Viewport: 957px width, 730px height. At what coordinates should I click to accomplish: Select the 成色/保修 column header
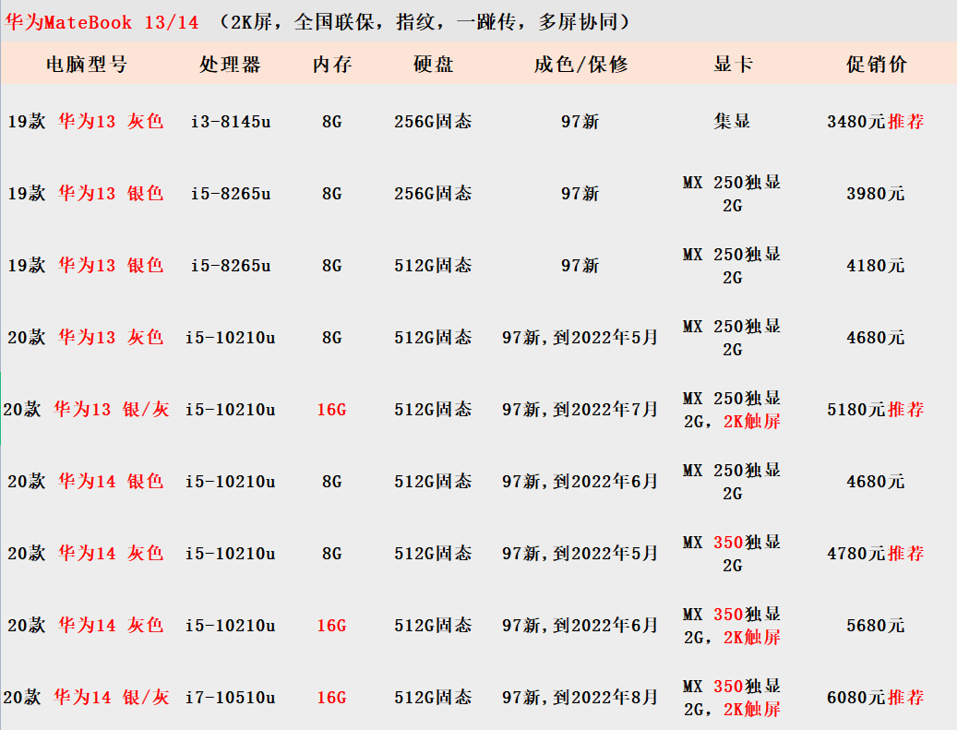(x=580, y=64)
